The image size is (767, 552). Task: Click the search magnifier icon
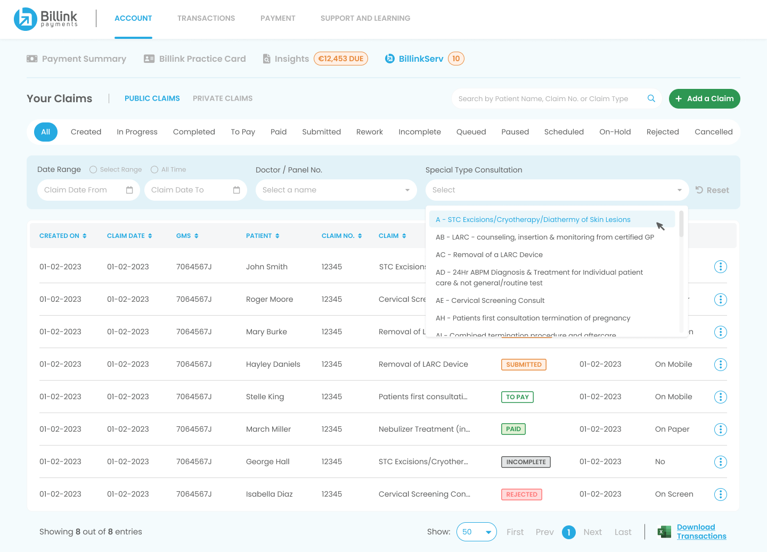click(x=651, y=98)
